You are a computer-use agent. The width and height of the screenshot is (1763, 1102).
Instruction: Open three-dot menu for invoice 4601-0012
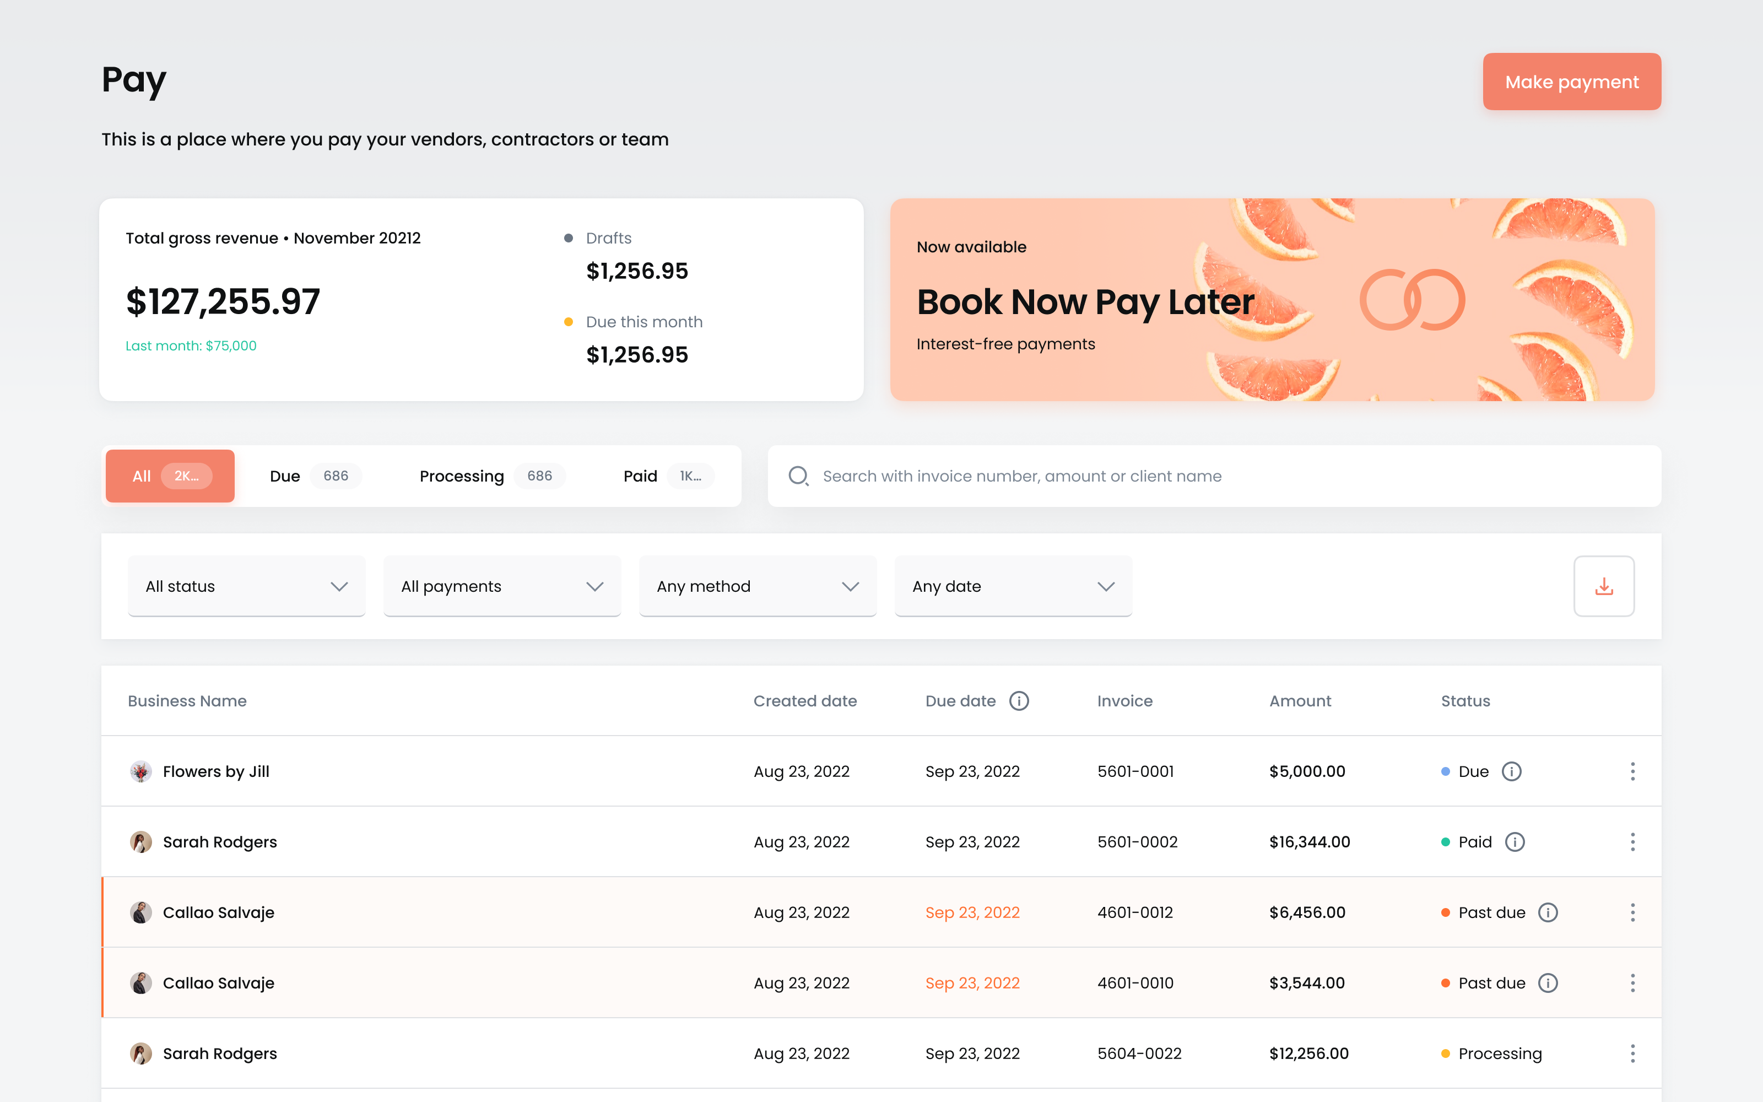[1632, 912]
